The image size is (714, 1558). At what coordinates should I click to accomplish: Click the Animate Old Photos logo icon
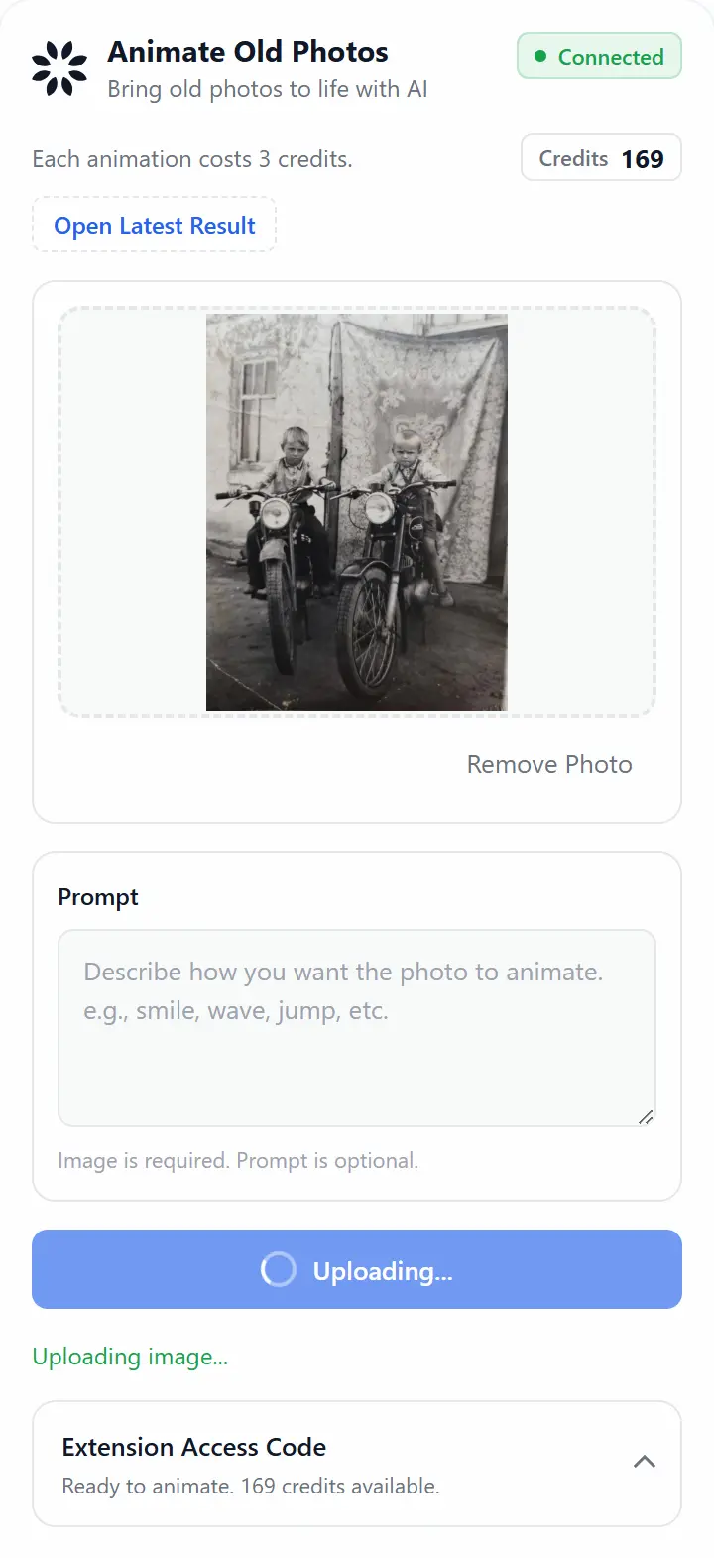59,68
